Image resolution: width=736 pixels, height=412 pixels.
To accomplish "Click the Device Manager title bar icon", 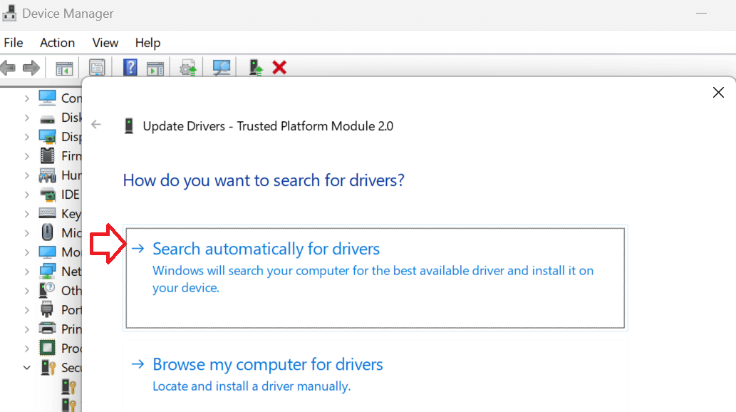I will pos(9,13).
